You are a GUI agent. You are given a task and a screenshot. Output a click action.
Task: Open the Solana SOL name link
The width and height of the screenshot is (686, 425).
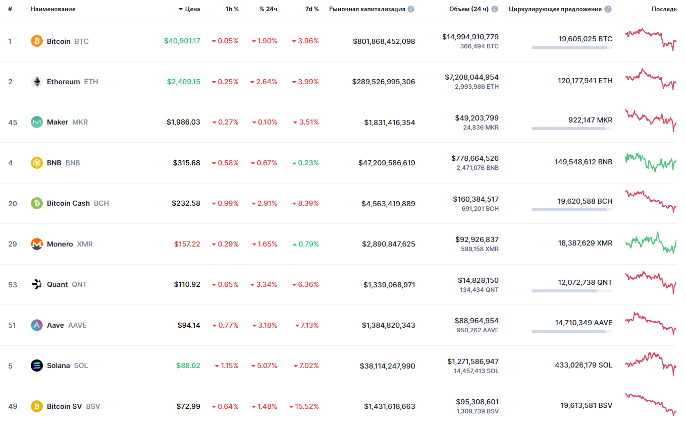point(67,366)
